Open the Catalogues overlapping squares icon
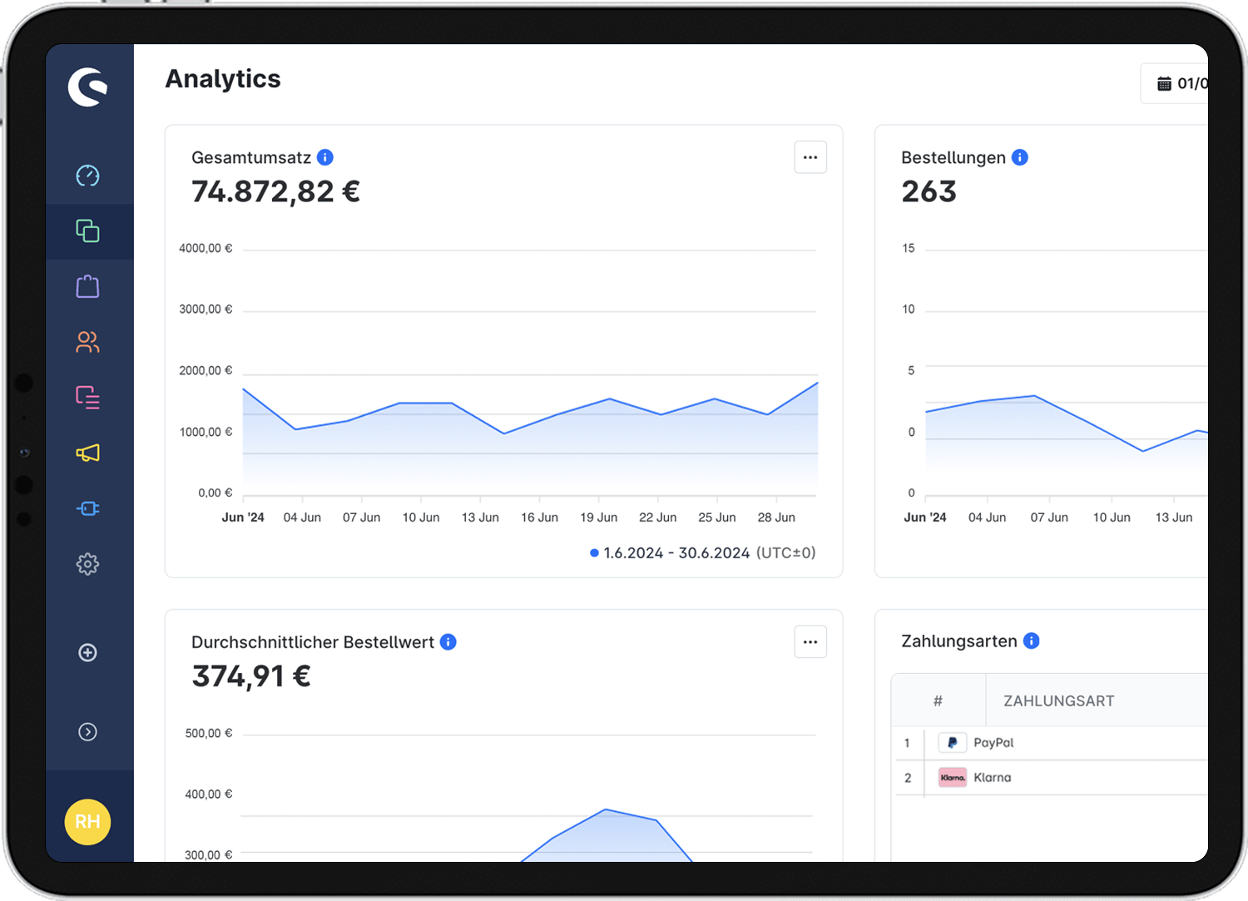The image size is (1248, 901). point(87,230)
